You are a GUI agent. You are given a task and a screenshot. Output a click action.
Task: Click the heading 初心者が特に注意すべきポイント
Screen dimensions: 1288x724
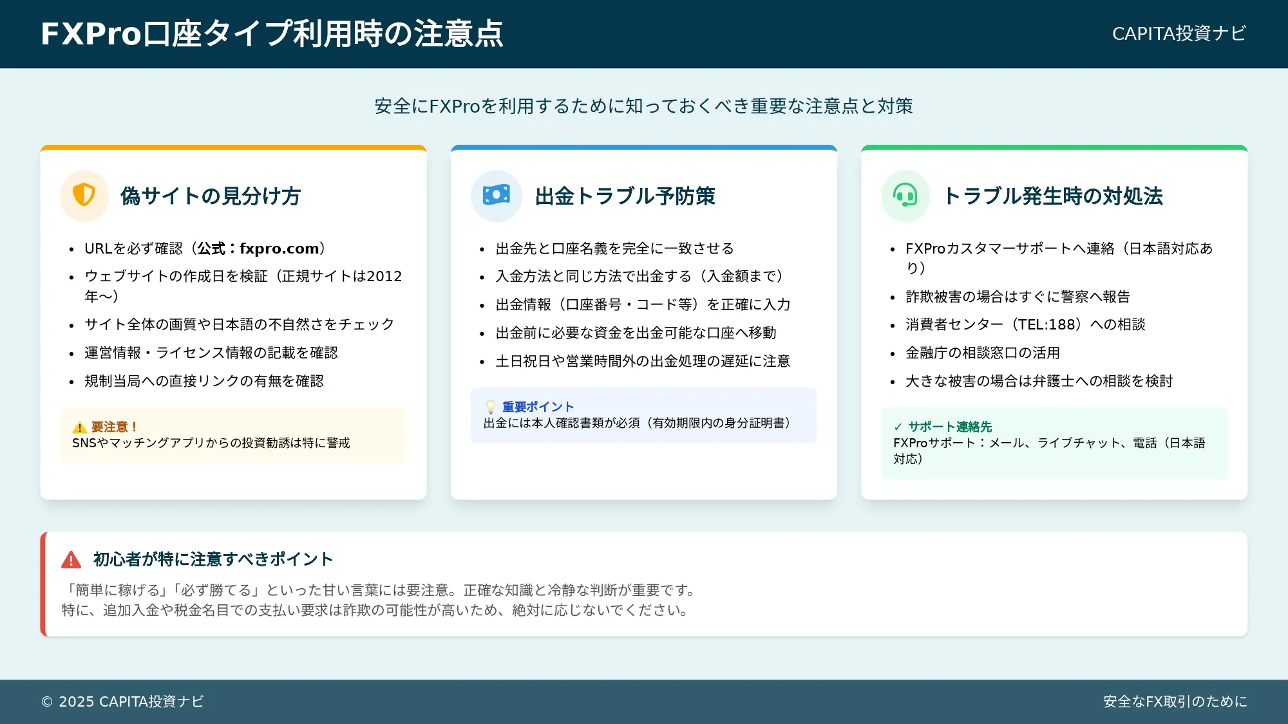click(213, 559)
